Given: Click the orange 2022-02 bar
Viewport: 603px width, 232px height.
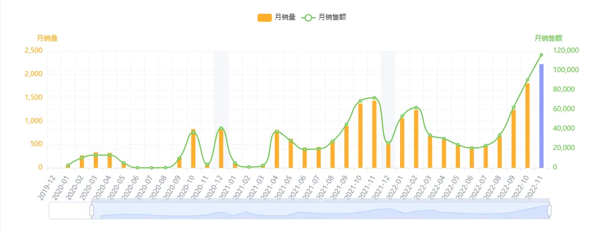Looking at the screenshot, I should point(416,139).
